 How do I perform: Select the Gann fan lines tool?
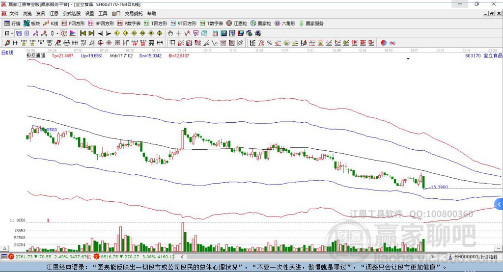[x=181, y=43]
